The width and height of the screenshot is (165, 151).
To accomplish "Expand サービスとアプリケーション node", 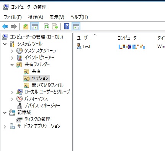I will tap(5, 127).
